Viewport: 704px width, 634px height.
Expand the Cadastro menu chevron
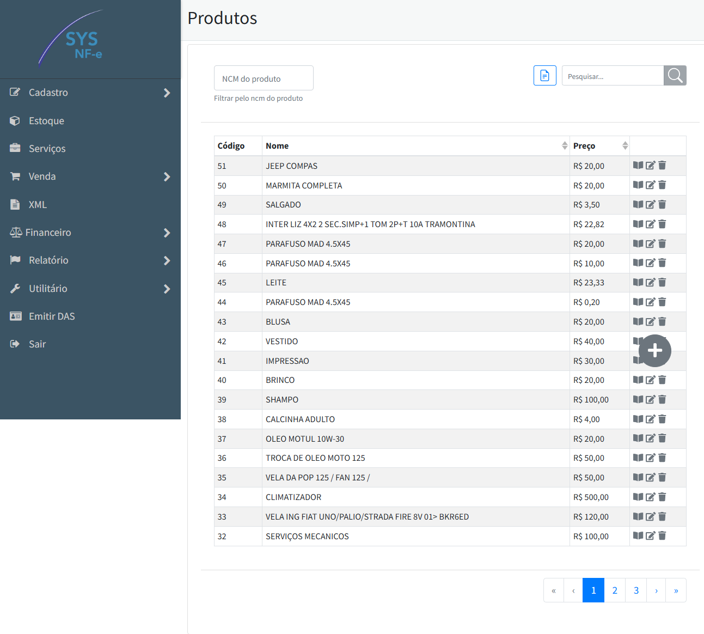pyautogui.click(x=167, y=93)
